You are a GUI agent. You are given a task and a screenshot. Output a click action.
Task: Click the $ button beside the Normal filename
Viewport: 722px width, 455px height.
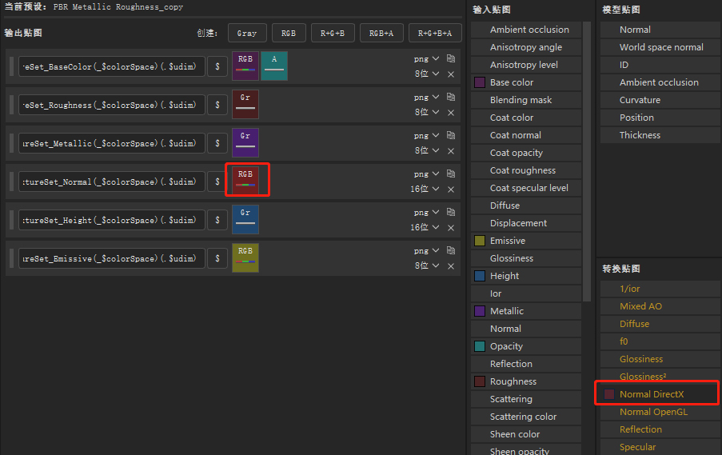point(217,182)
